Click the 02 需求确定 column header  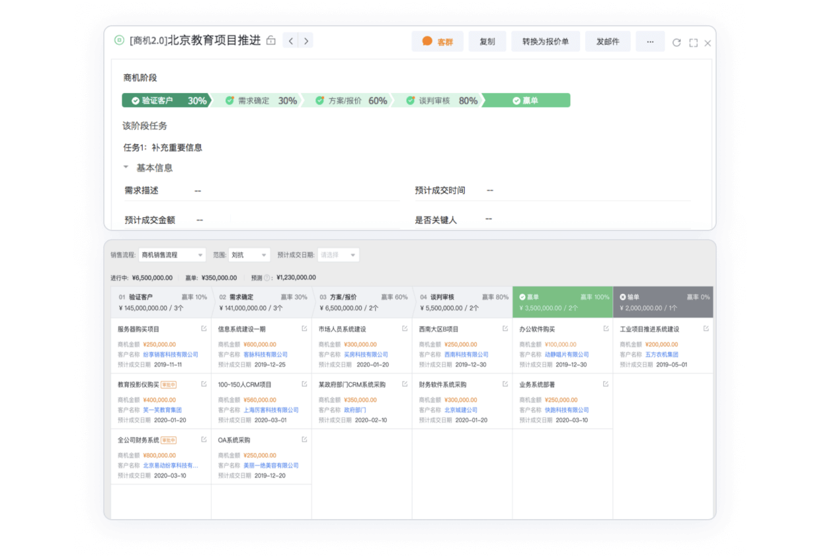[x=262, y=302]
